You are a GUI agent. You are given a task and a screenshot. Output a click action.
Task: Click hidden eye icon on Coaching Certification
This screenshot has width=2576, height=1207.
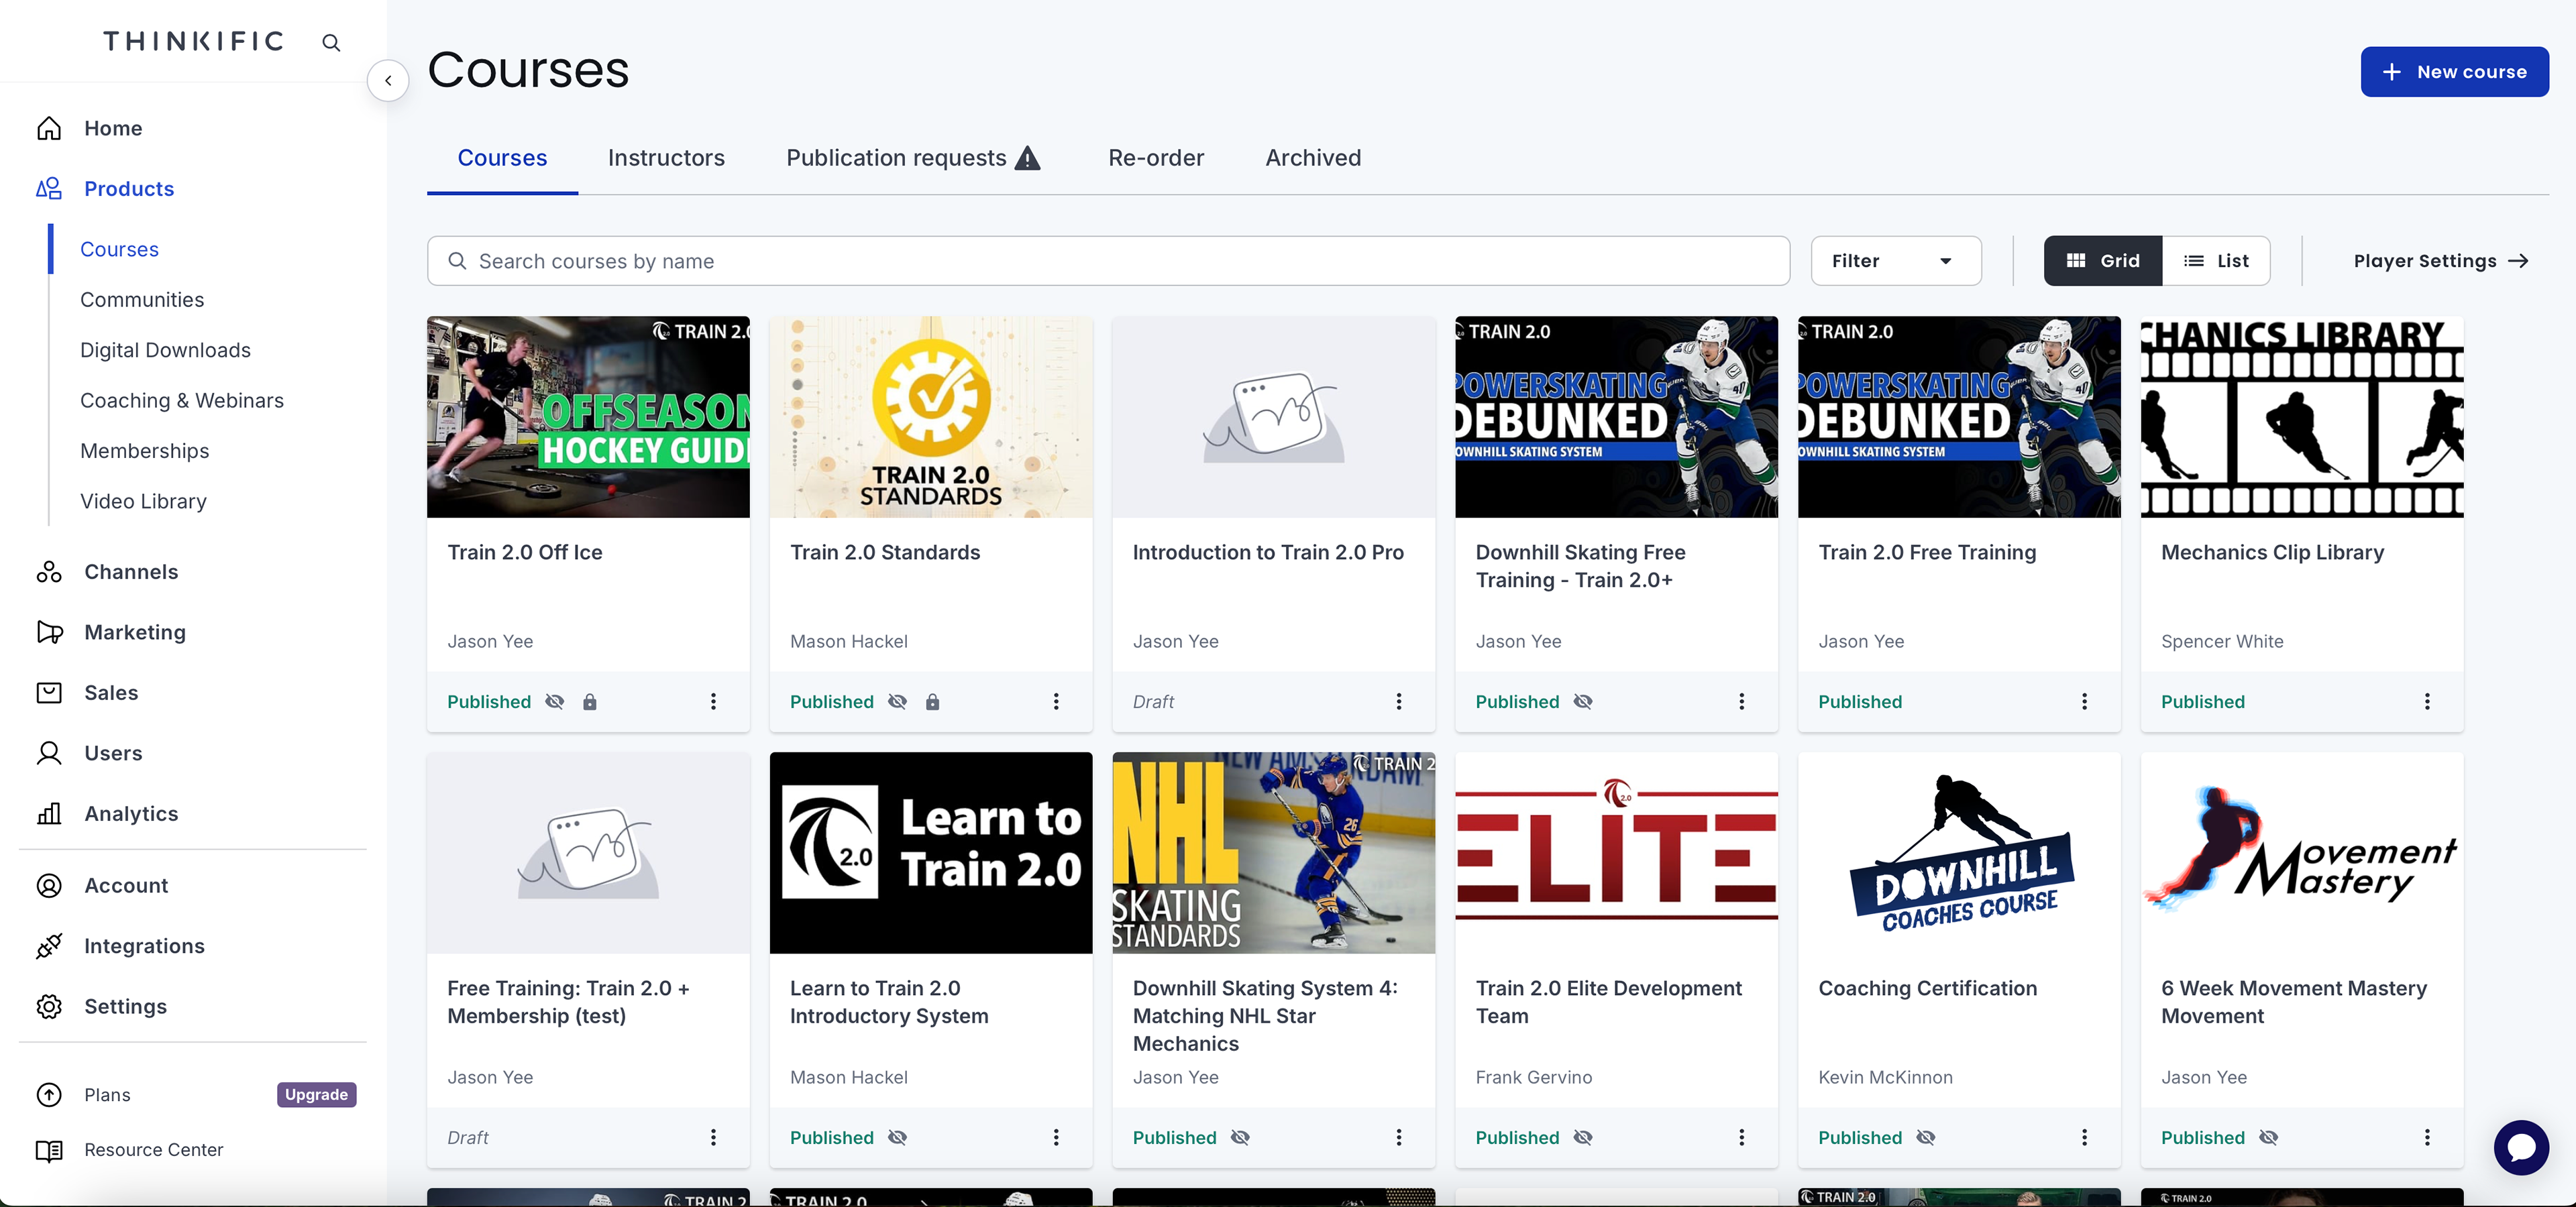coord(1926,1138)
